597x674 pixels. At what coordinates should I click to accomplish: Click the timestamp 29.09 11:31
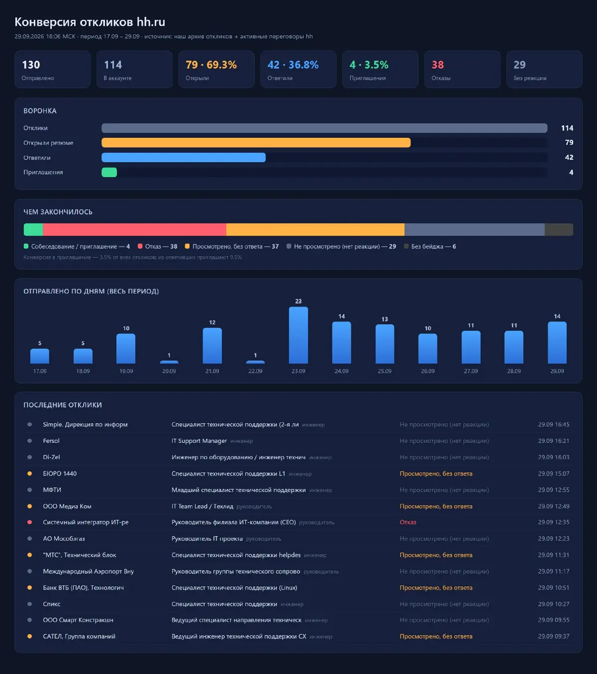pos(554,555)
